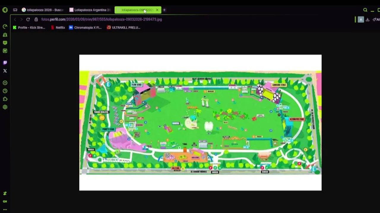Go forward to next page
The width and height of the screenshot is (380, 213).
21,19
